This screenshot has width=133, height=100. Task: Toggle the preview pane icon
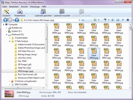113,20
